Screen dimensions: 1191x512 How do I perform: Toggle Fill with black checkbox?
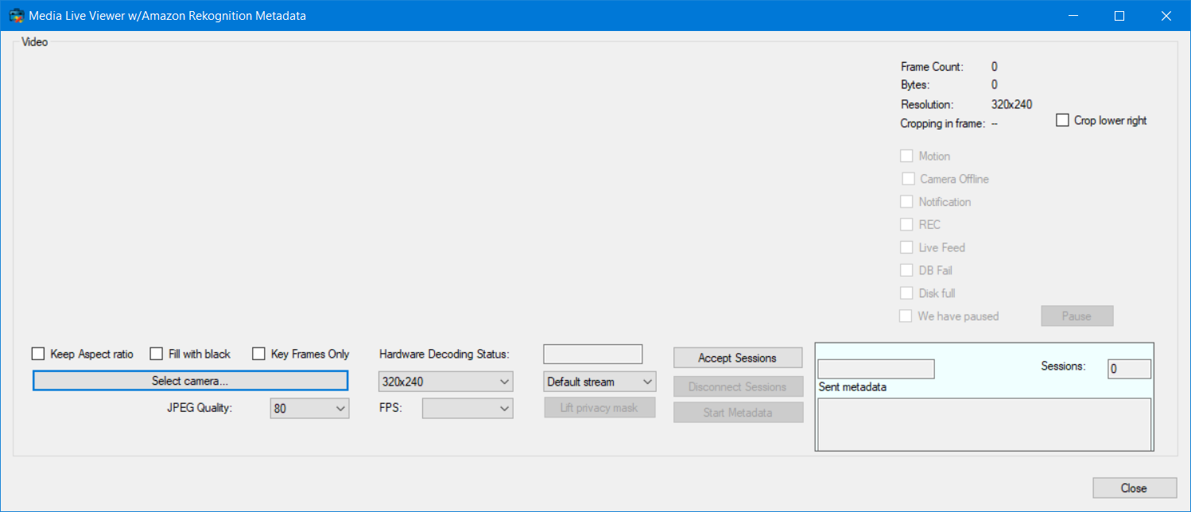[x=157, y=354]
